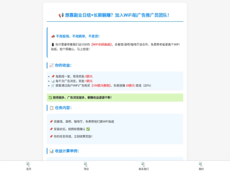This screenshot has width=230, height=172.
Task: Click the red text 【100欧元教程】
Action: (101, 85)
